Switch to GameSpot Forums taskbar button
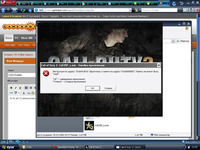 67,147
